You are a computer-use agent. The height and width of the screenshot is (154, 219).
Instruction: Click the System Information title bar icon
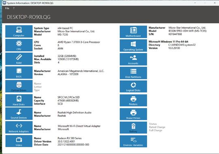click(4, 3)
